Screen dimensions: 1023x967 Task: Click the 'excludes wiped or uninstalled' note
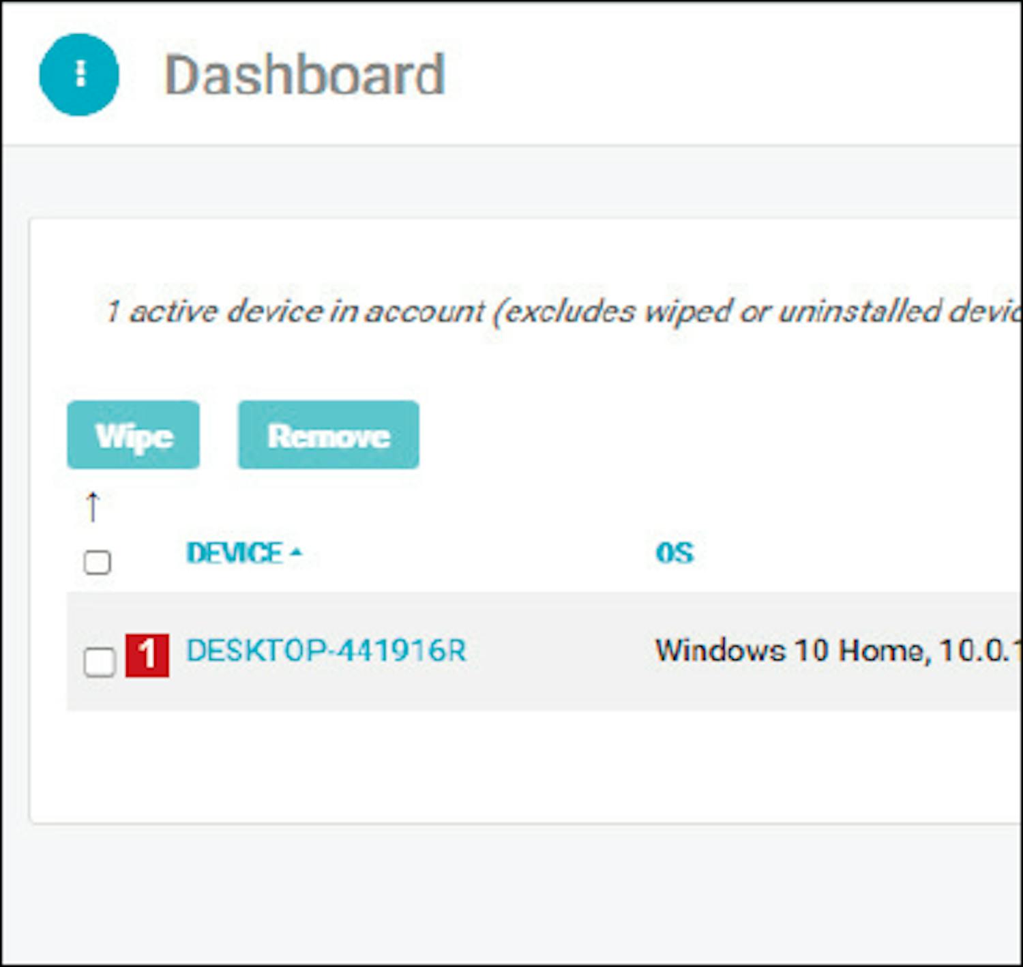[x=750, y=312]
